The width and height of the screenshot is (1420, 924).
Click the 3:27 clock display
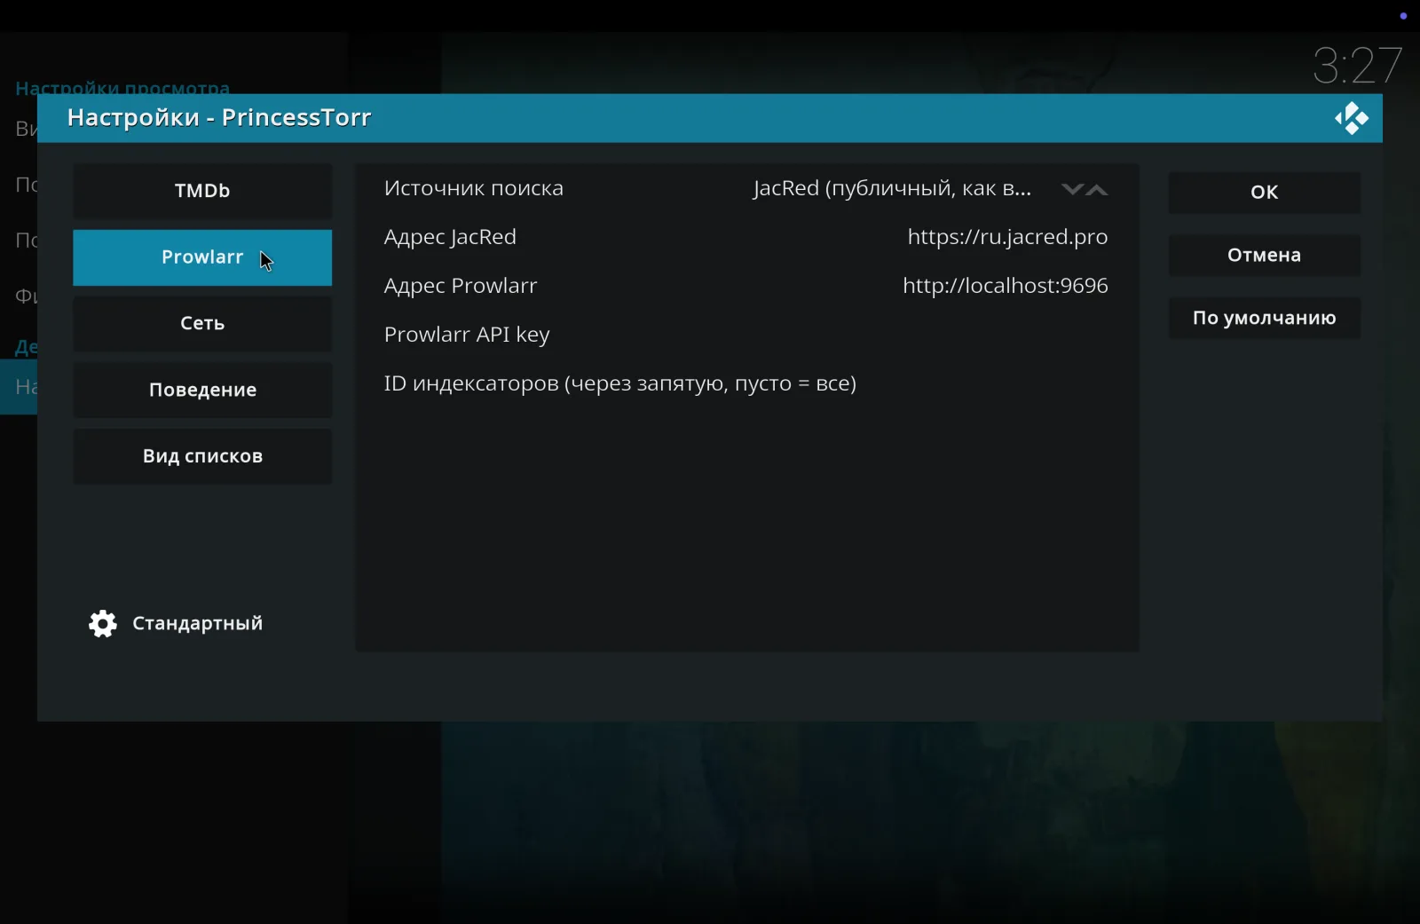click(1358, 66)
